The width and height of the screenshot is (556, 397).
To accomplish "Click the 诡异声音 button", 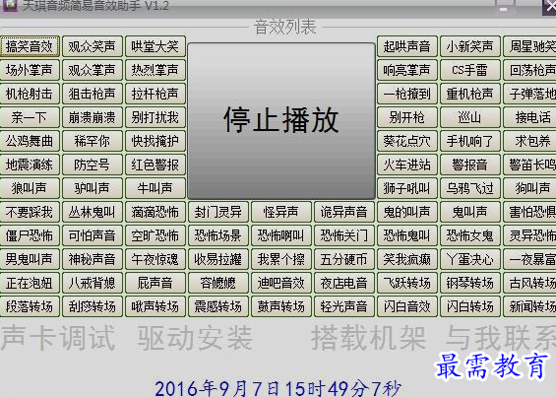I will 344,212.
